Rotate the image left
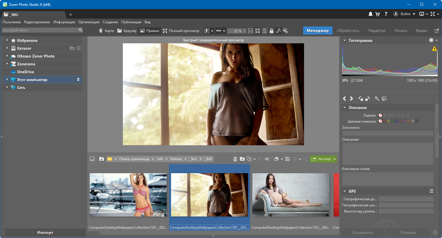The width and height of the screenshot is (442, 238). click(x=361, y=99)
